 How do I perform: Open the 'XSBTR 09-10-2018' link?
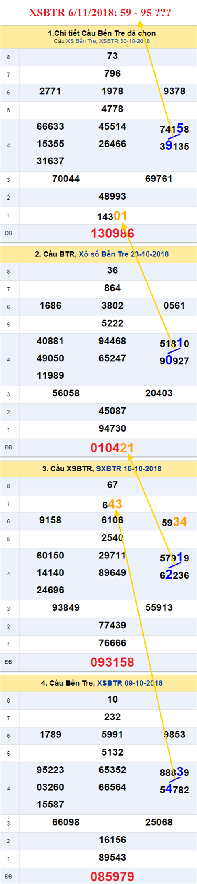pos(130,683)
